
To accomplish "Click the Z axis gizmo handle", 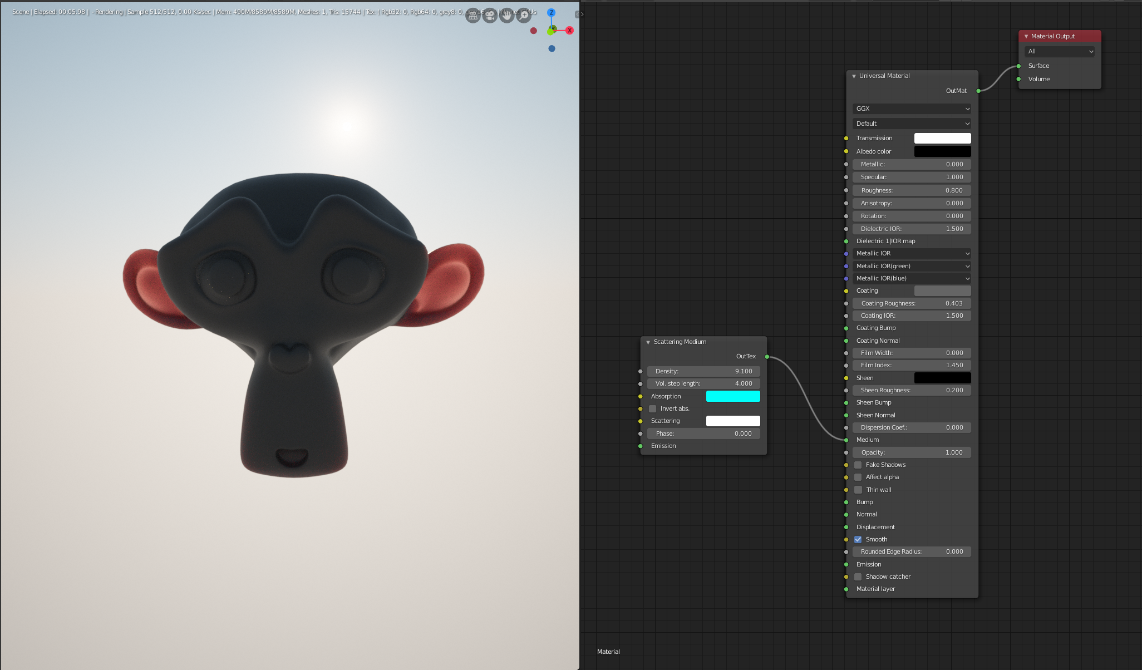I will [551, 12].
